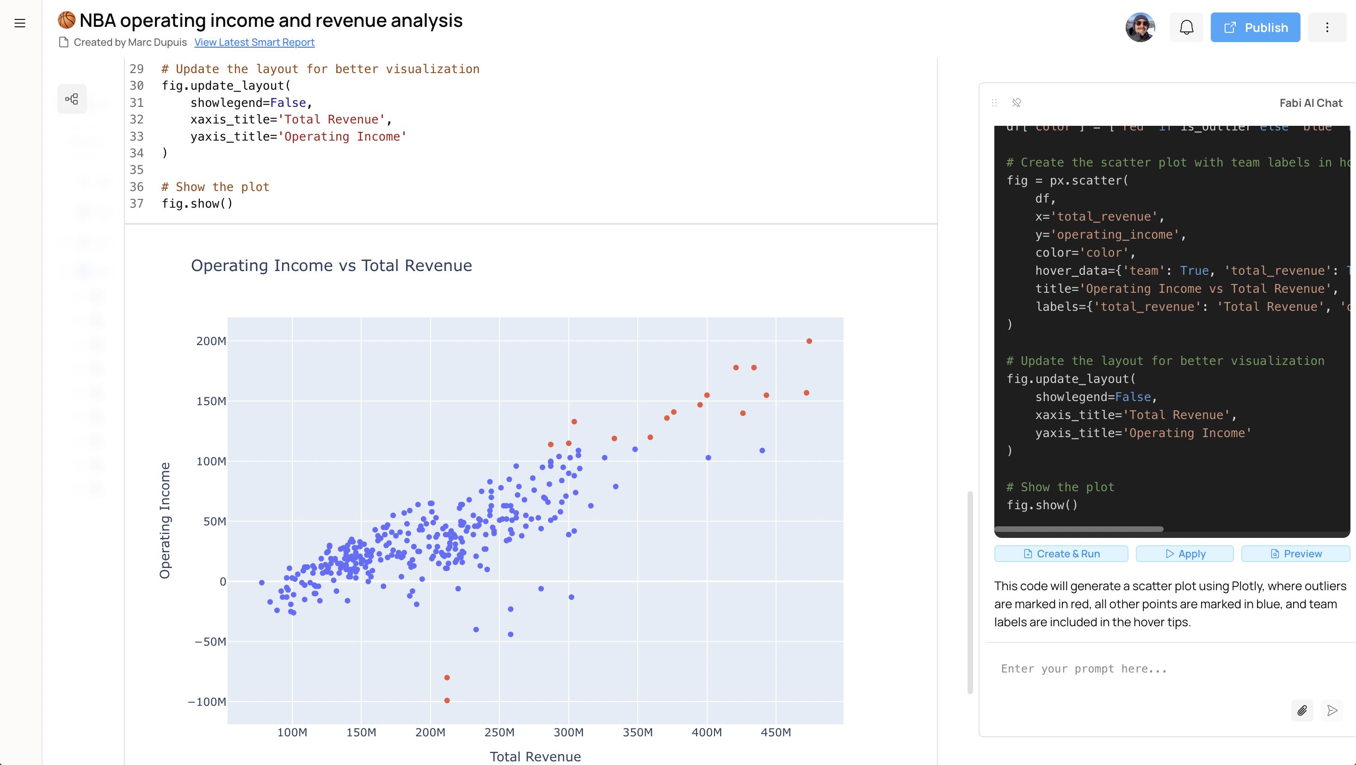Grab the chat panel drag handle
This screenshot has height=765, width=1356.
[x=994, y=103]
